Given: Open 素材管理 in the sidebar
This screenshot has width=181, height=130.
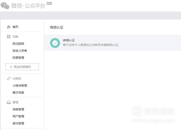Looking at the screenshot, I should [x=18, y=123].
